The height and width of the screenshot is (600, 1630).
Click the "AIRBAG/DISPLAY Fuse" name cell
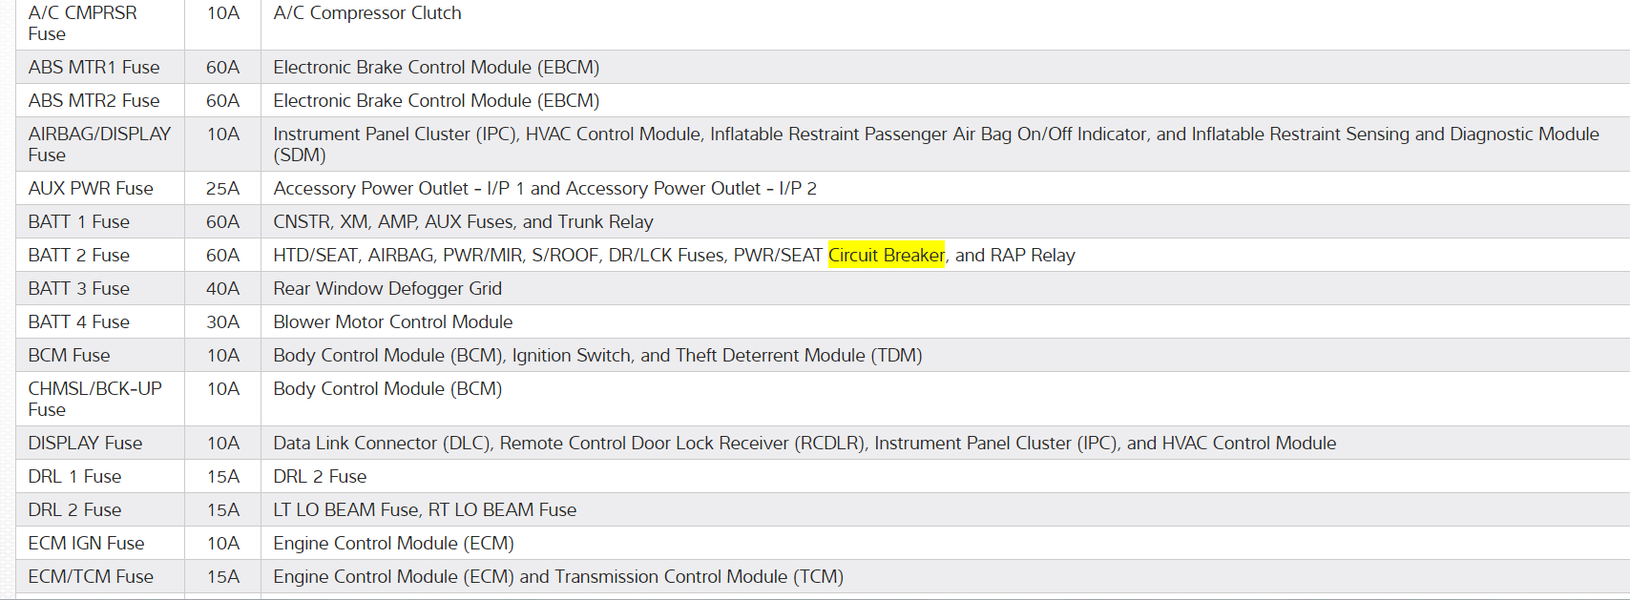[99, 144]
